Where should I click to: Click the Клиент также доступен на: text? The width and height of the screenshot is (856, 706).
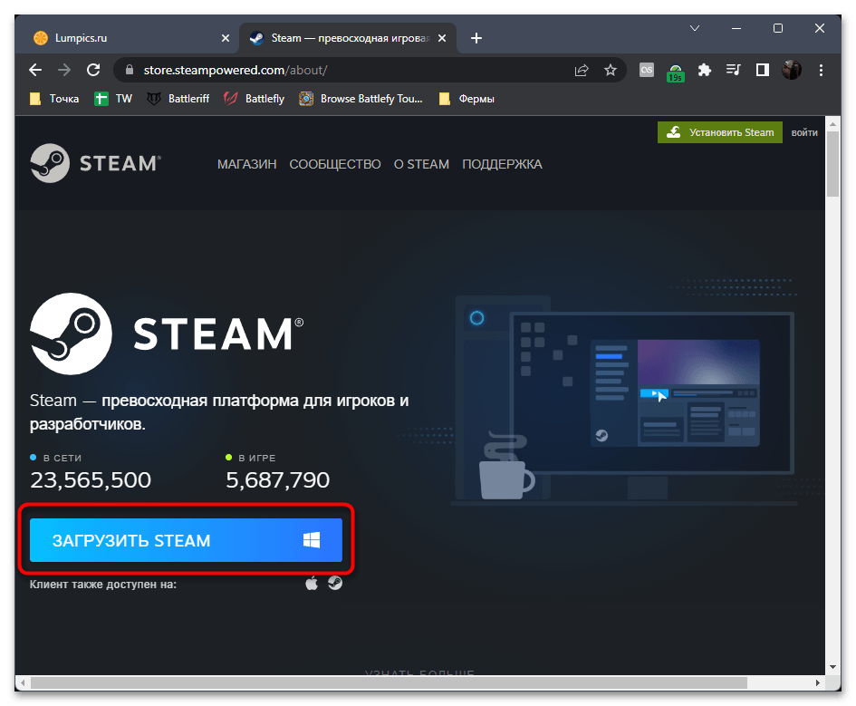point(103,585)
